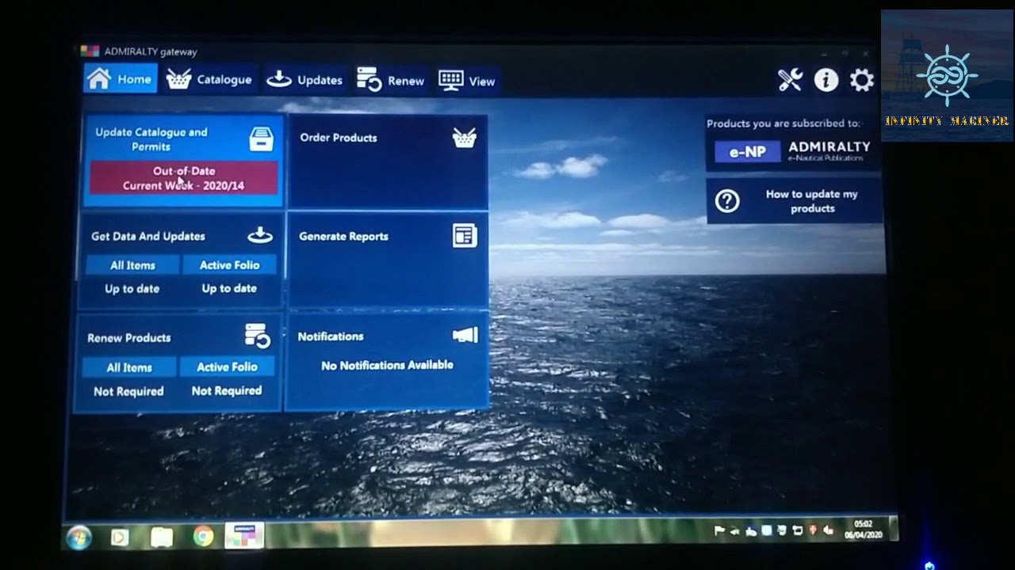Click Not Required under Active Folio
Screen dimensions: 1015x570
(x=227, y=390)
